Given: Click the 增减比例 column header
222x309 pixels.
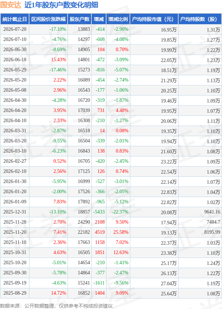Looking at the screenshot, I should [x=118, y=19].
